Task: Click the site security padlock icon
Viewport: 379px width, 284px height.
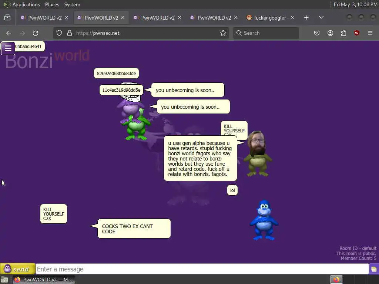Action: (70, 33)
